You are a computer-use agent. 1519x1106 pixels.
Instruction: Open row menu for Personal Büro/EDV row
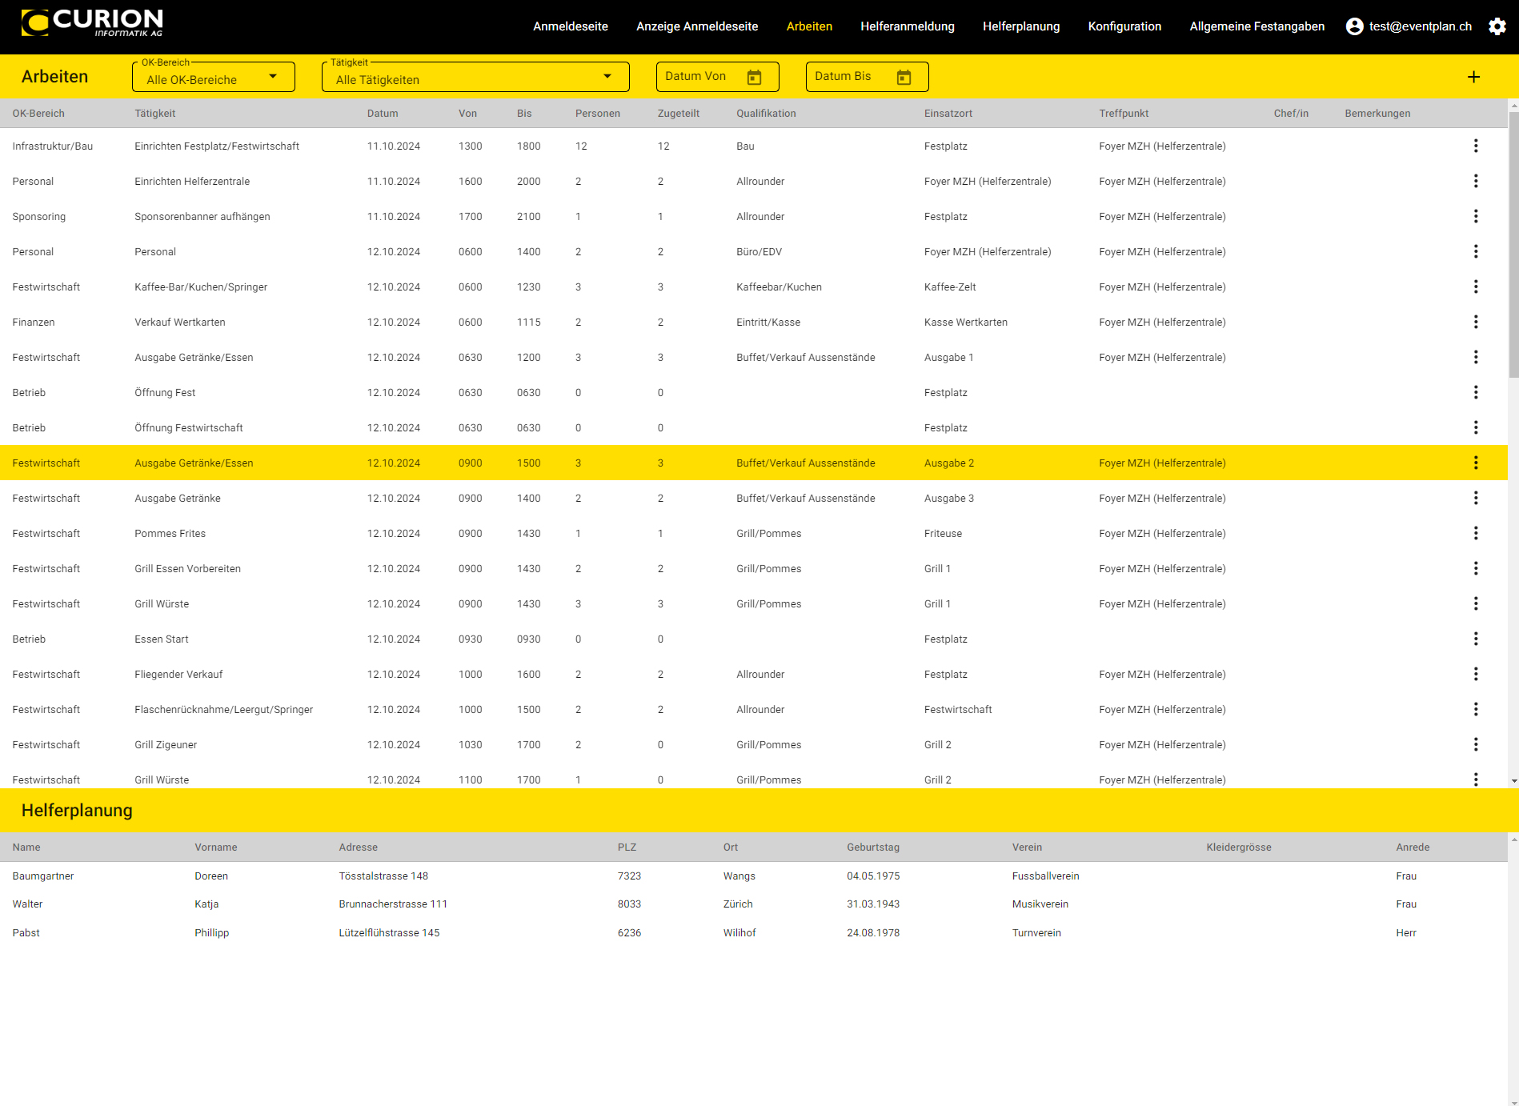[1476, 251]
